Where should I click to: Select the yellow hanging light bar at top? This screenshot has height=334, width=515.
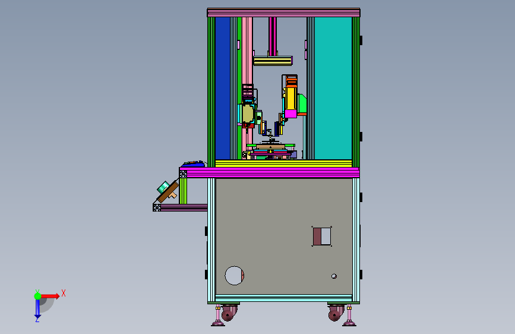pos(273,61)
